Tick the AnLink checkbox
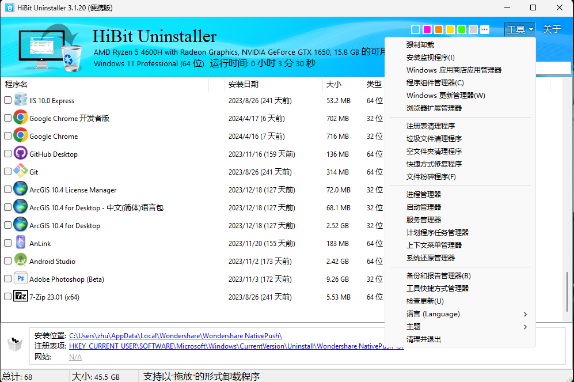Screen dimensions: 574x382 (7, 243)
